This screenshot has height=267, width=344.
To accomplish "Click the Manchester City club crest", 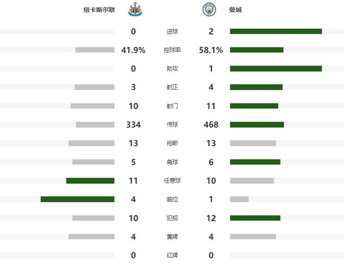I will pyautogui.click(x=208, y=10).
